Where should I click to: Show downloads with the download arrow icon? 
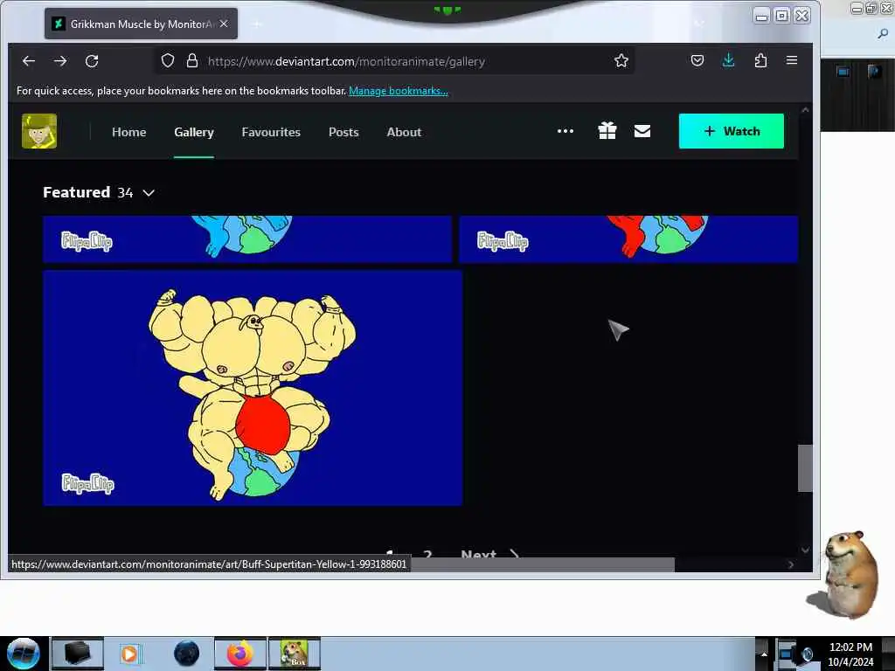pyautogui.click(x=728, y=60)
